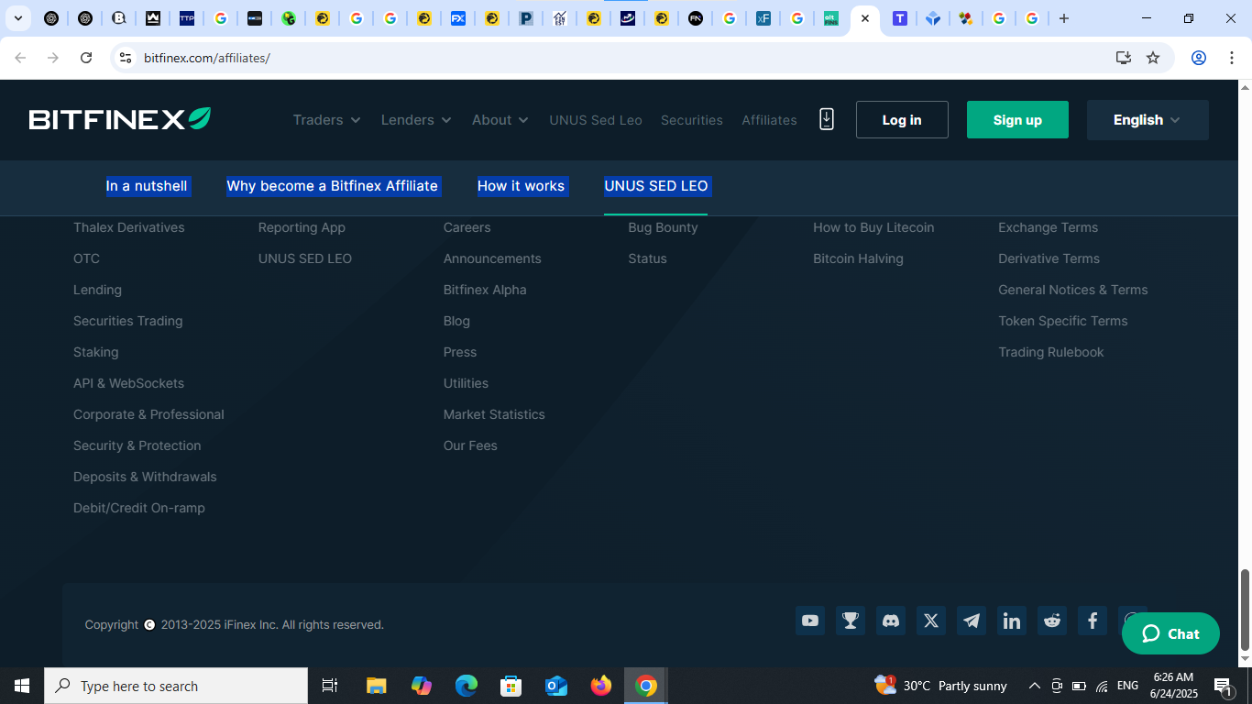Open the Bitfinex Alpha footer link
Screen dimensions: 1252x704
click(x=485, y=290)
